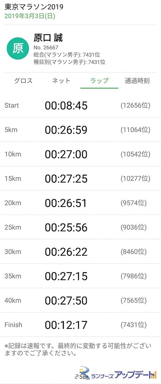Screen dimensions: 161x384
Task: Select the 30km row ranking 8460位
Action: tap(134, 252)
